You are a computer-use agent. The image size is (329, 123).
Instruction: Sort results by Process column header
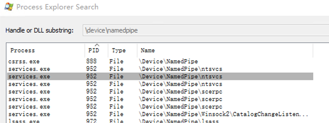[22, 50]
